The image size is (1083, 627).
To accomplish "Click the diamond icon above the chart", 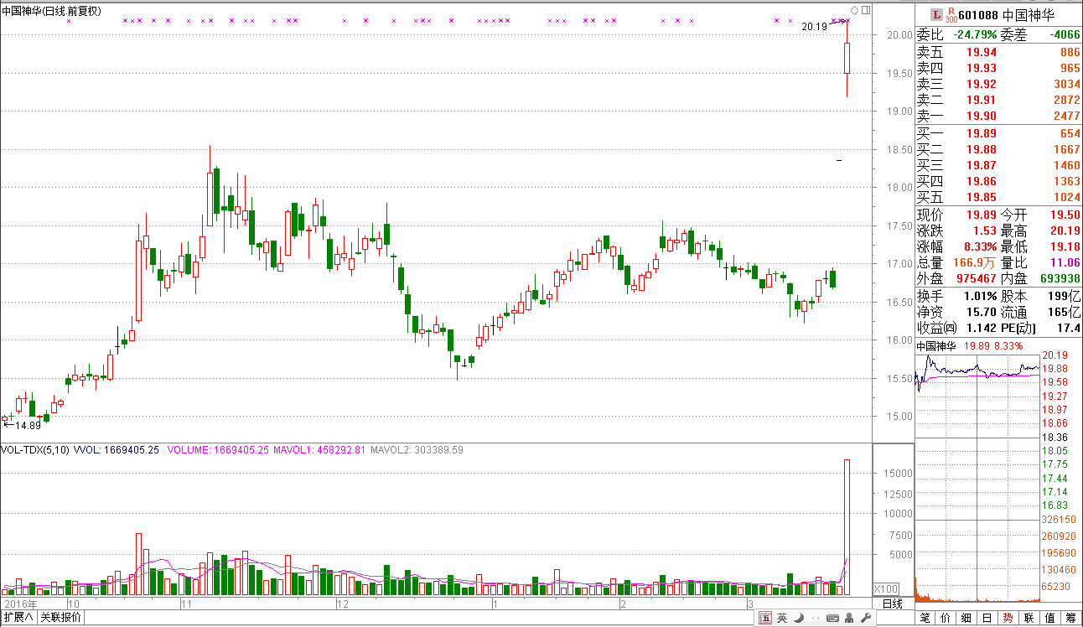I will [x=855, y=10].
